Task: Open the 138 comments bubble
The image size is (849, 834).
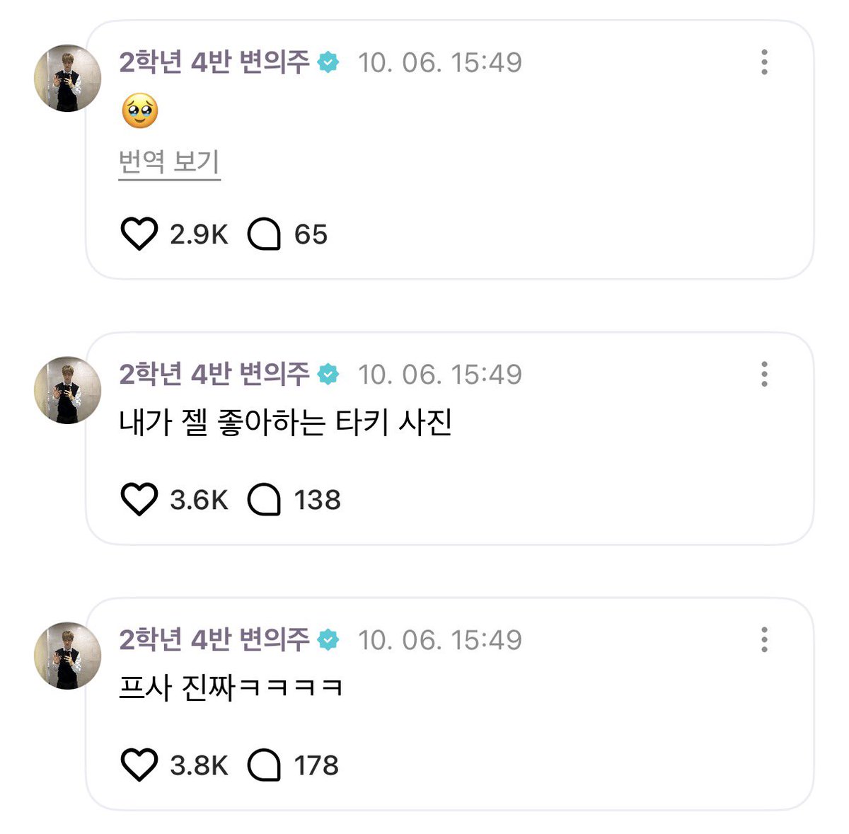Action: tap(264, 501)
